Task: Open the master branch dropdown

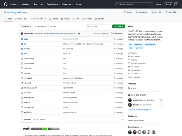Action: 26,27
